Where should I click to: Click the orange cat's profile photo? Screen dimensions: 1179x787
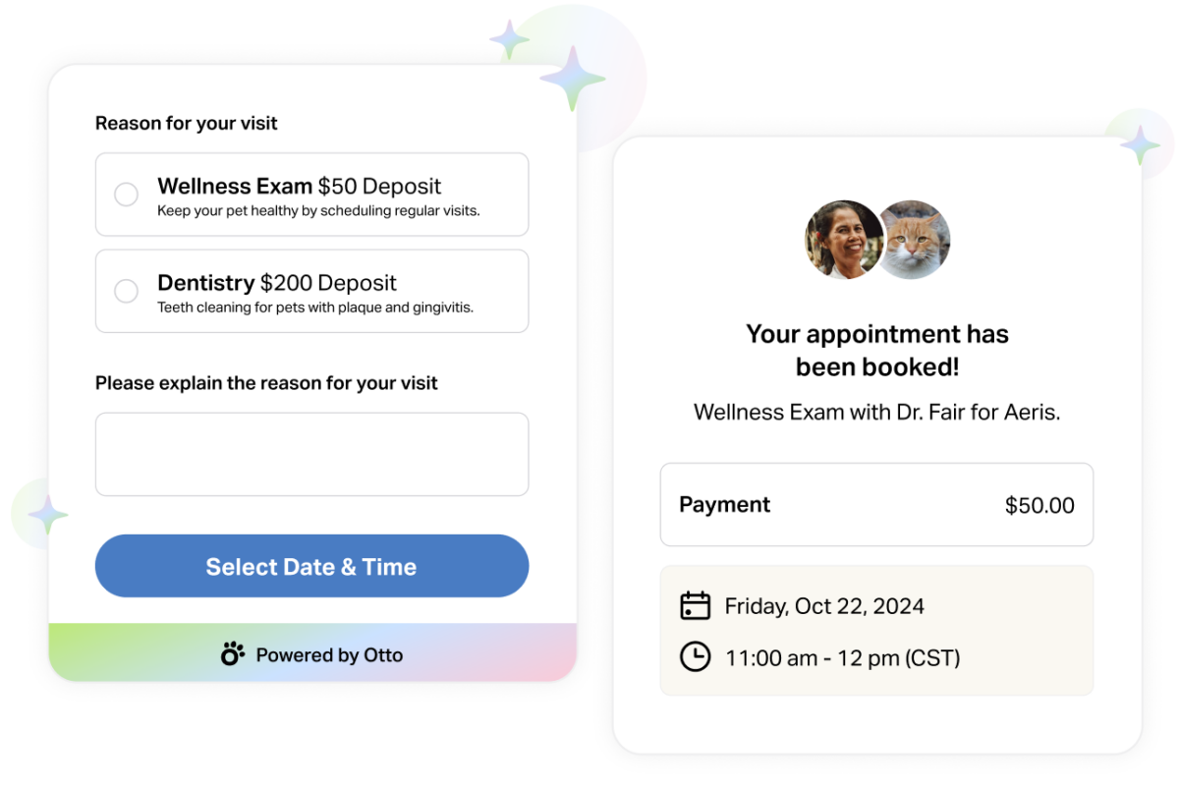[913, 240]
